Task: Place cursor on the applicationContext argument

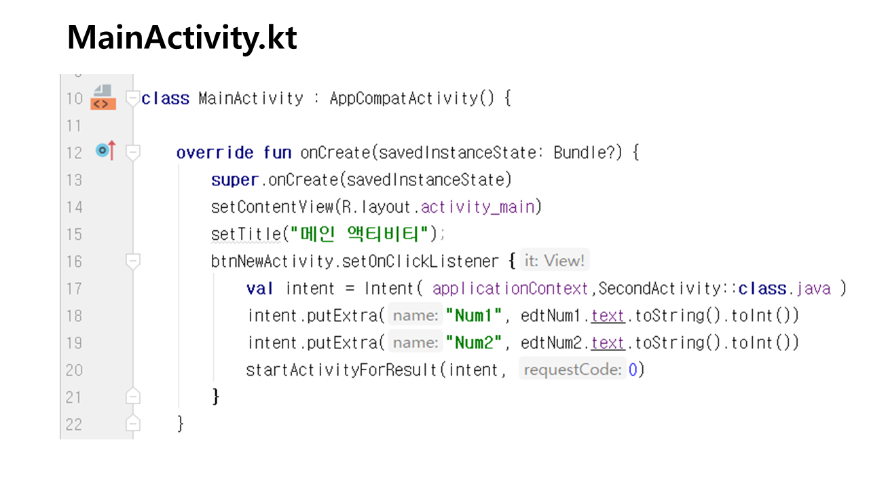Action: pyautogui.click(x=510, y=289)
